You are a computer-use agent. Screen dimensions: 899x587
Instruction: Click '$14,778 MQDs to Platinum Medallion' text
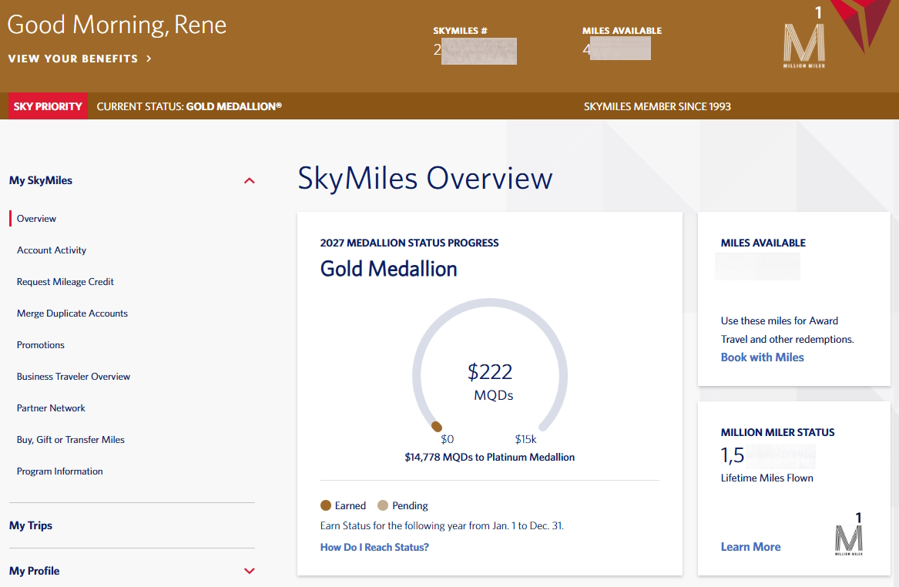490,457
